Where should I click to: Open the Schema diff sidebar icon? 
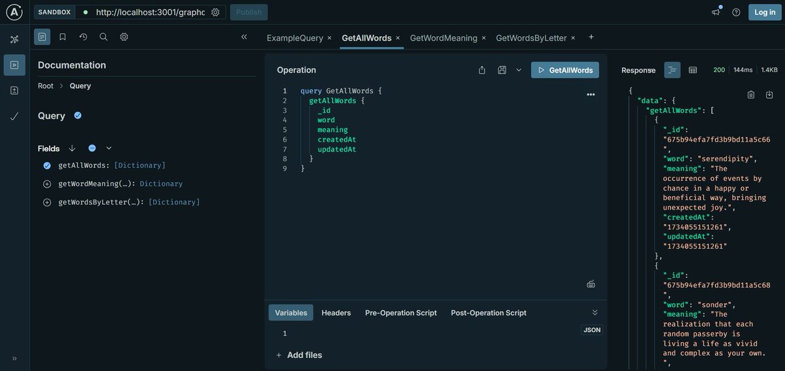tap(14, 90)
